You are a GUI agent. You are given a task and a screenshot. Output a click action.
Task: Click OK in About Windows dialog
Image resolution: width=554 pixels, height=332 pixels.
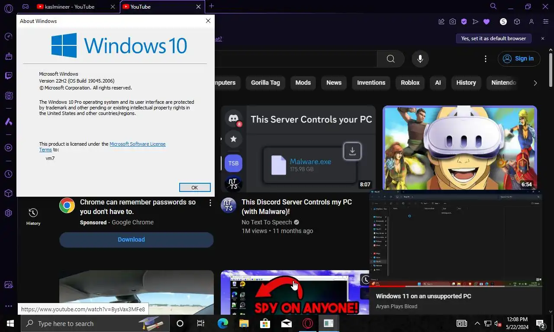tap(195, 187)
